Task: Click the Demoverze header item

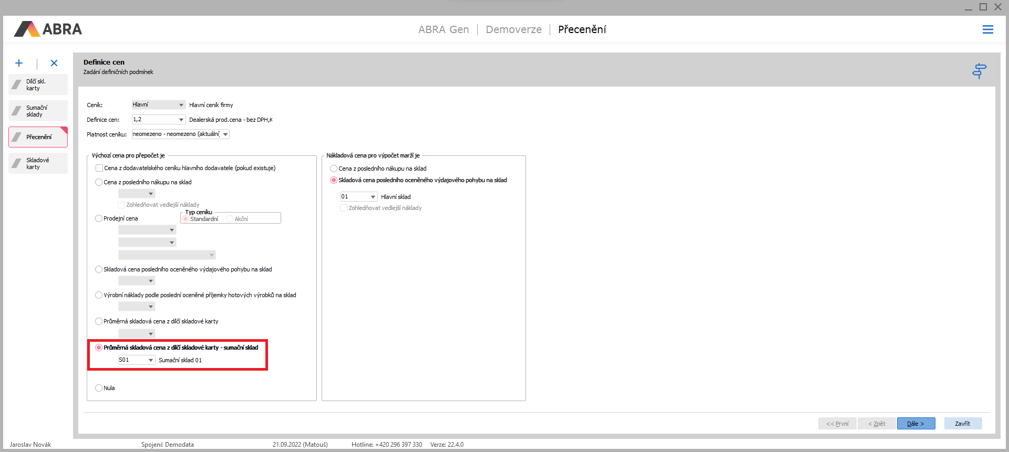Action: pyautogui.click(x=513, y=29)
